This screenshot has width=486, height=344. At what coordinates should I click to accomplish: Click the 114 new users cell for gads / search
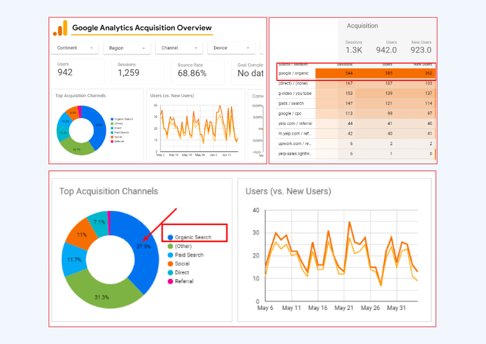pyautogui.click(x=428, y=103)
